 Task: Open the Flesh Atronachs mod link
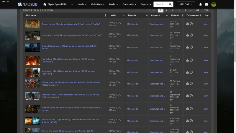(x=71, y=84)
